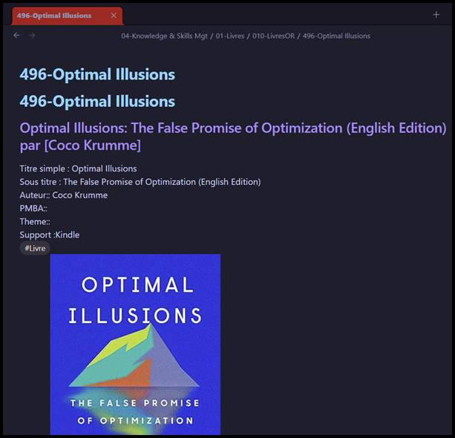This screenshot has height=438, width=455.
Task: Place cursor in the Titre simple line
Action: (x=78, y=169)
